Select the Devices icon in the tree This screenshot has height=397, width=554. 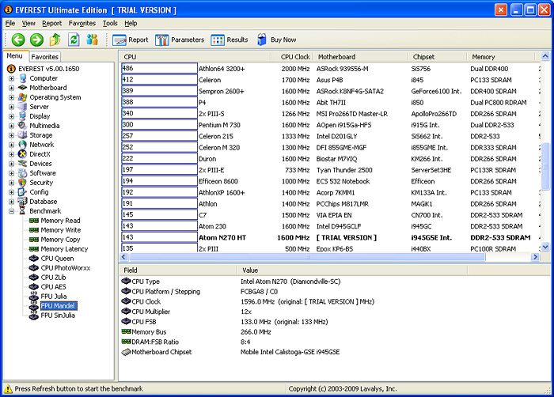pyautogui.click(x=23, y=164)
